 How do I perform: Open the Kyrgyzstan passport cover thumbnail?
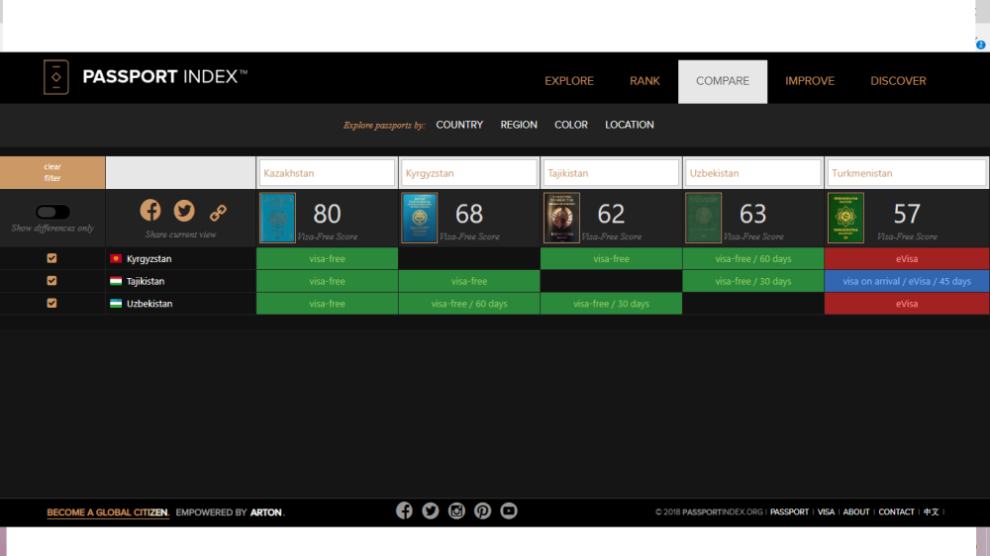tap(419, 218)
